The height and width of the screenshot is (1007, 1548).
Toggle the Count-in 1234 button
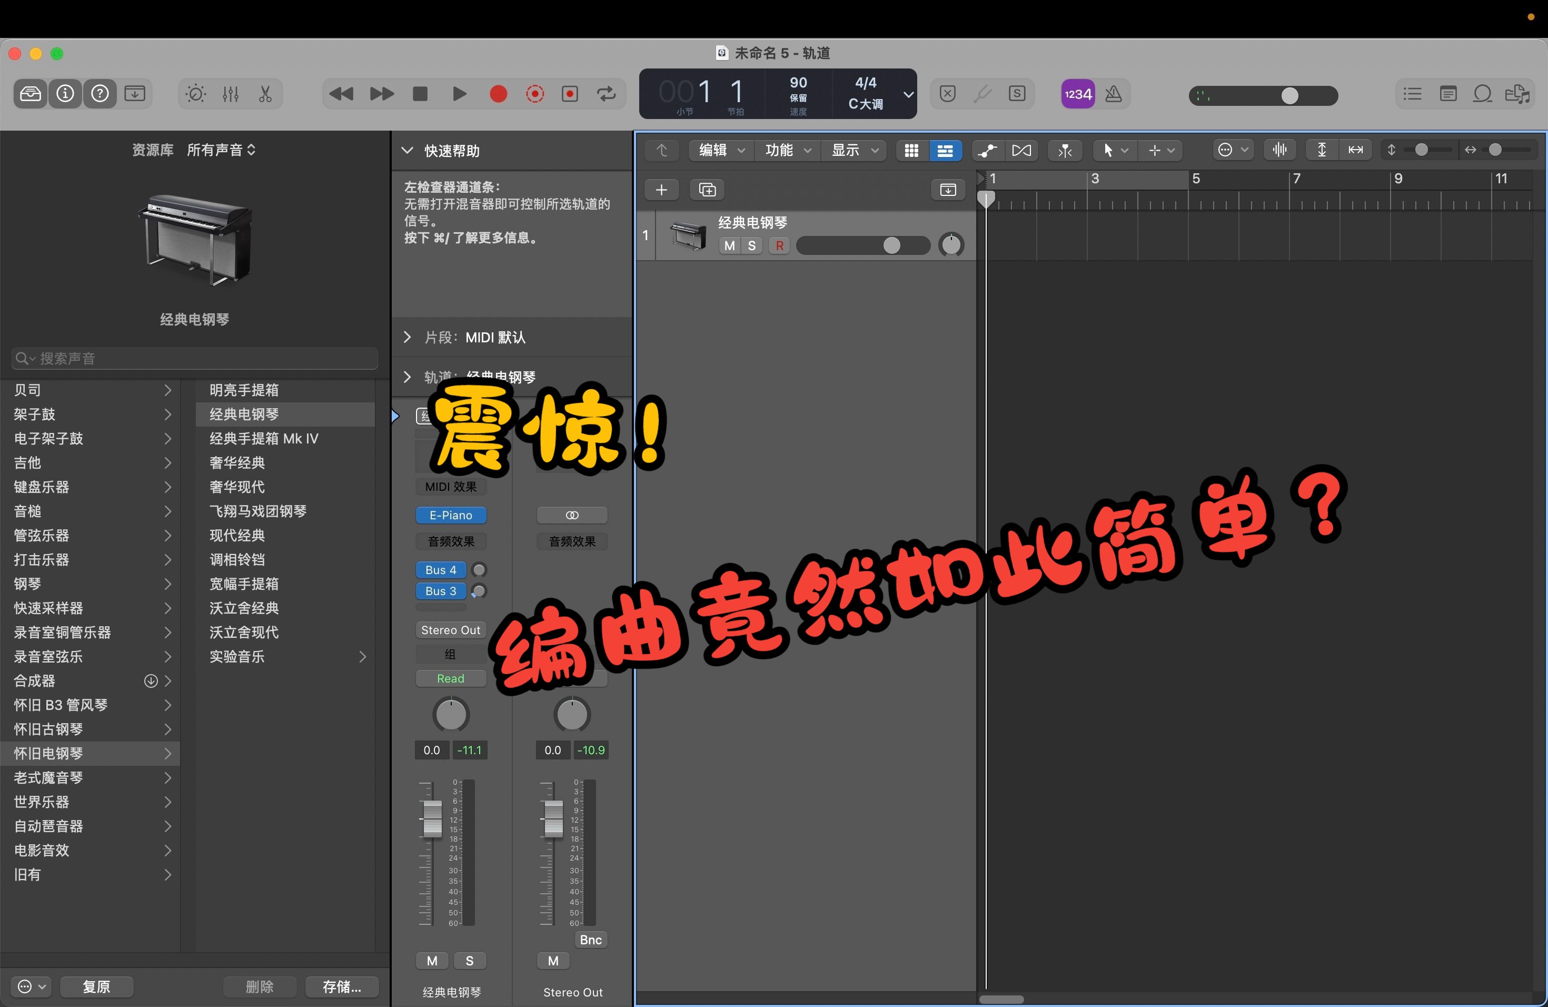click(1078, 94)
